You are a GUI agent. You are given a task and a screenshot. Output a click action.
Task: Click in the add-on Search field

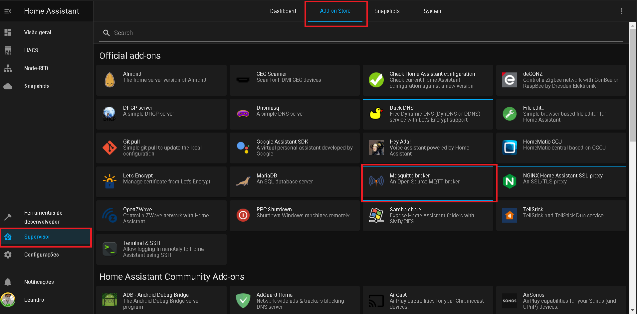[x=361, y=33]
